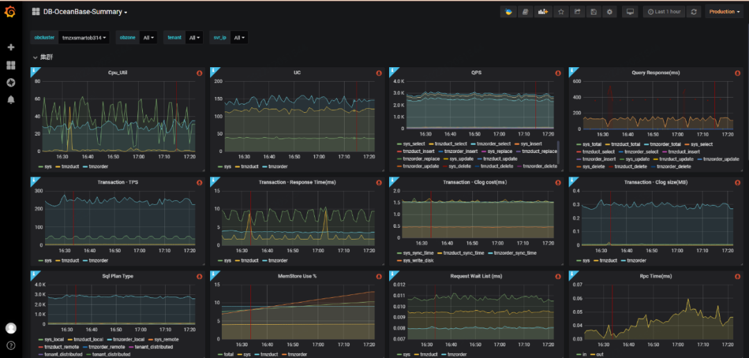The image size is (749, 358).
Task: Collapse the 集群 row with its chevron
Action: 35,57
